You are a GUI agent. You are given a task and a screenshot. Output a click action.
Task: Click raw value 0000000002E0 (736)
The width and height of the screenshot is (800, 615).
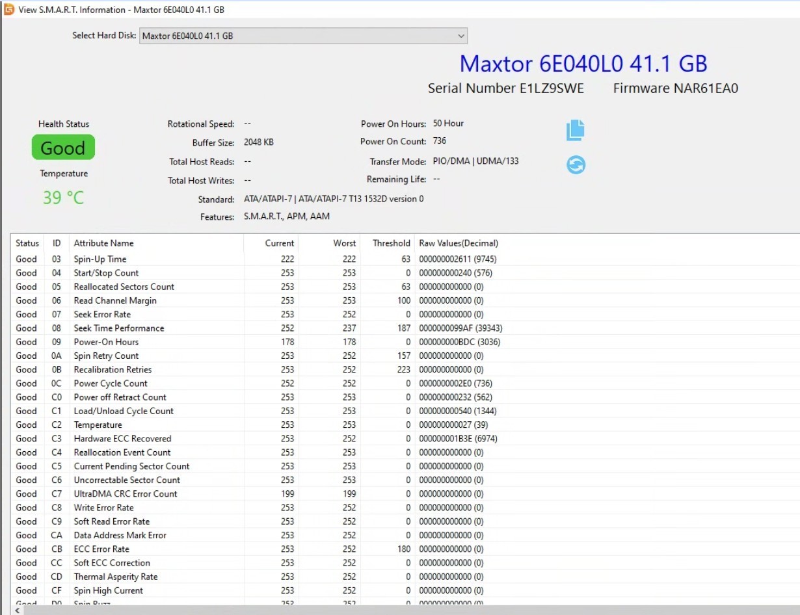456,384
